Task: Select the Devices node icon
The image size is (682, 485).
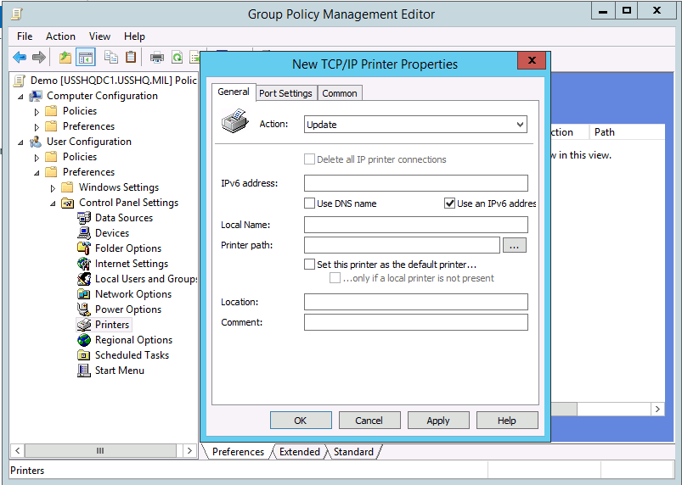Action: point(84,233)
